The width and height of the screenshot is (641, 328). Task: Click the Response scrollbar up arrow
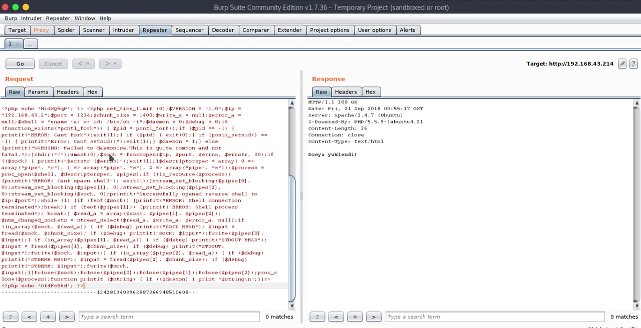coord(636,103)
